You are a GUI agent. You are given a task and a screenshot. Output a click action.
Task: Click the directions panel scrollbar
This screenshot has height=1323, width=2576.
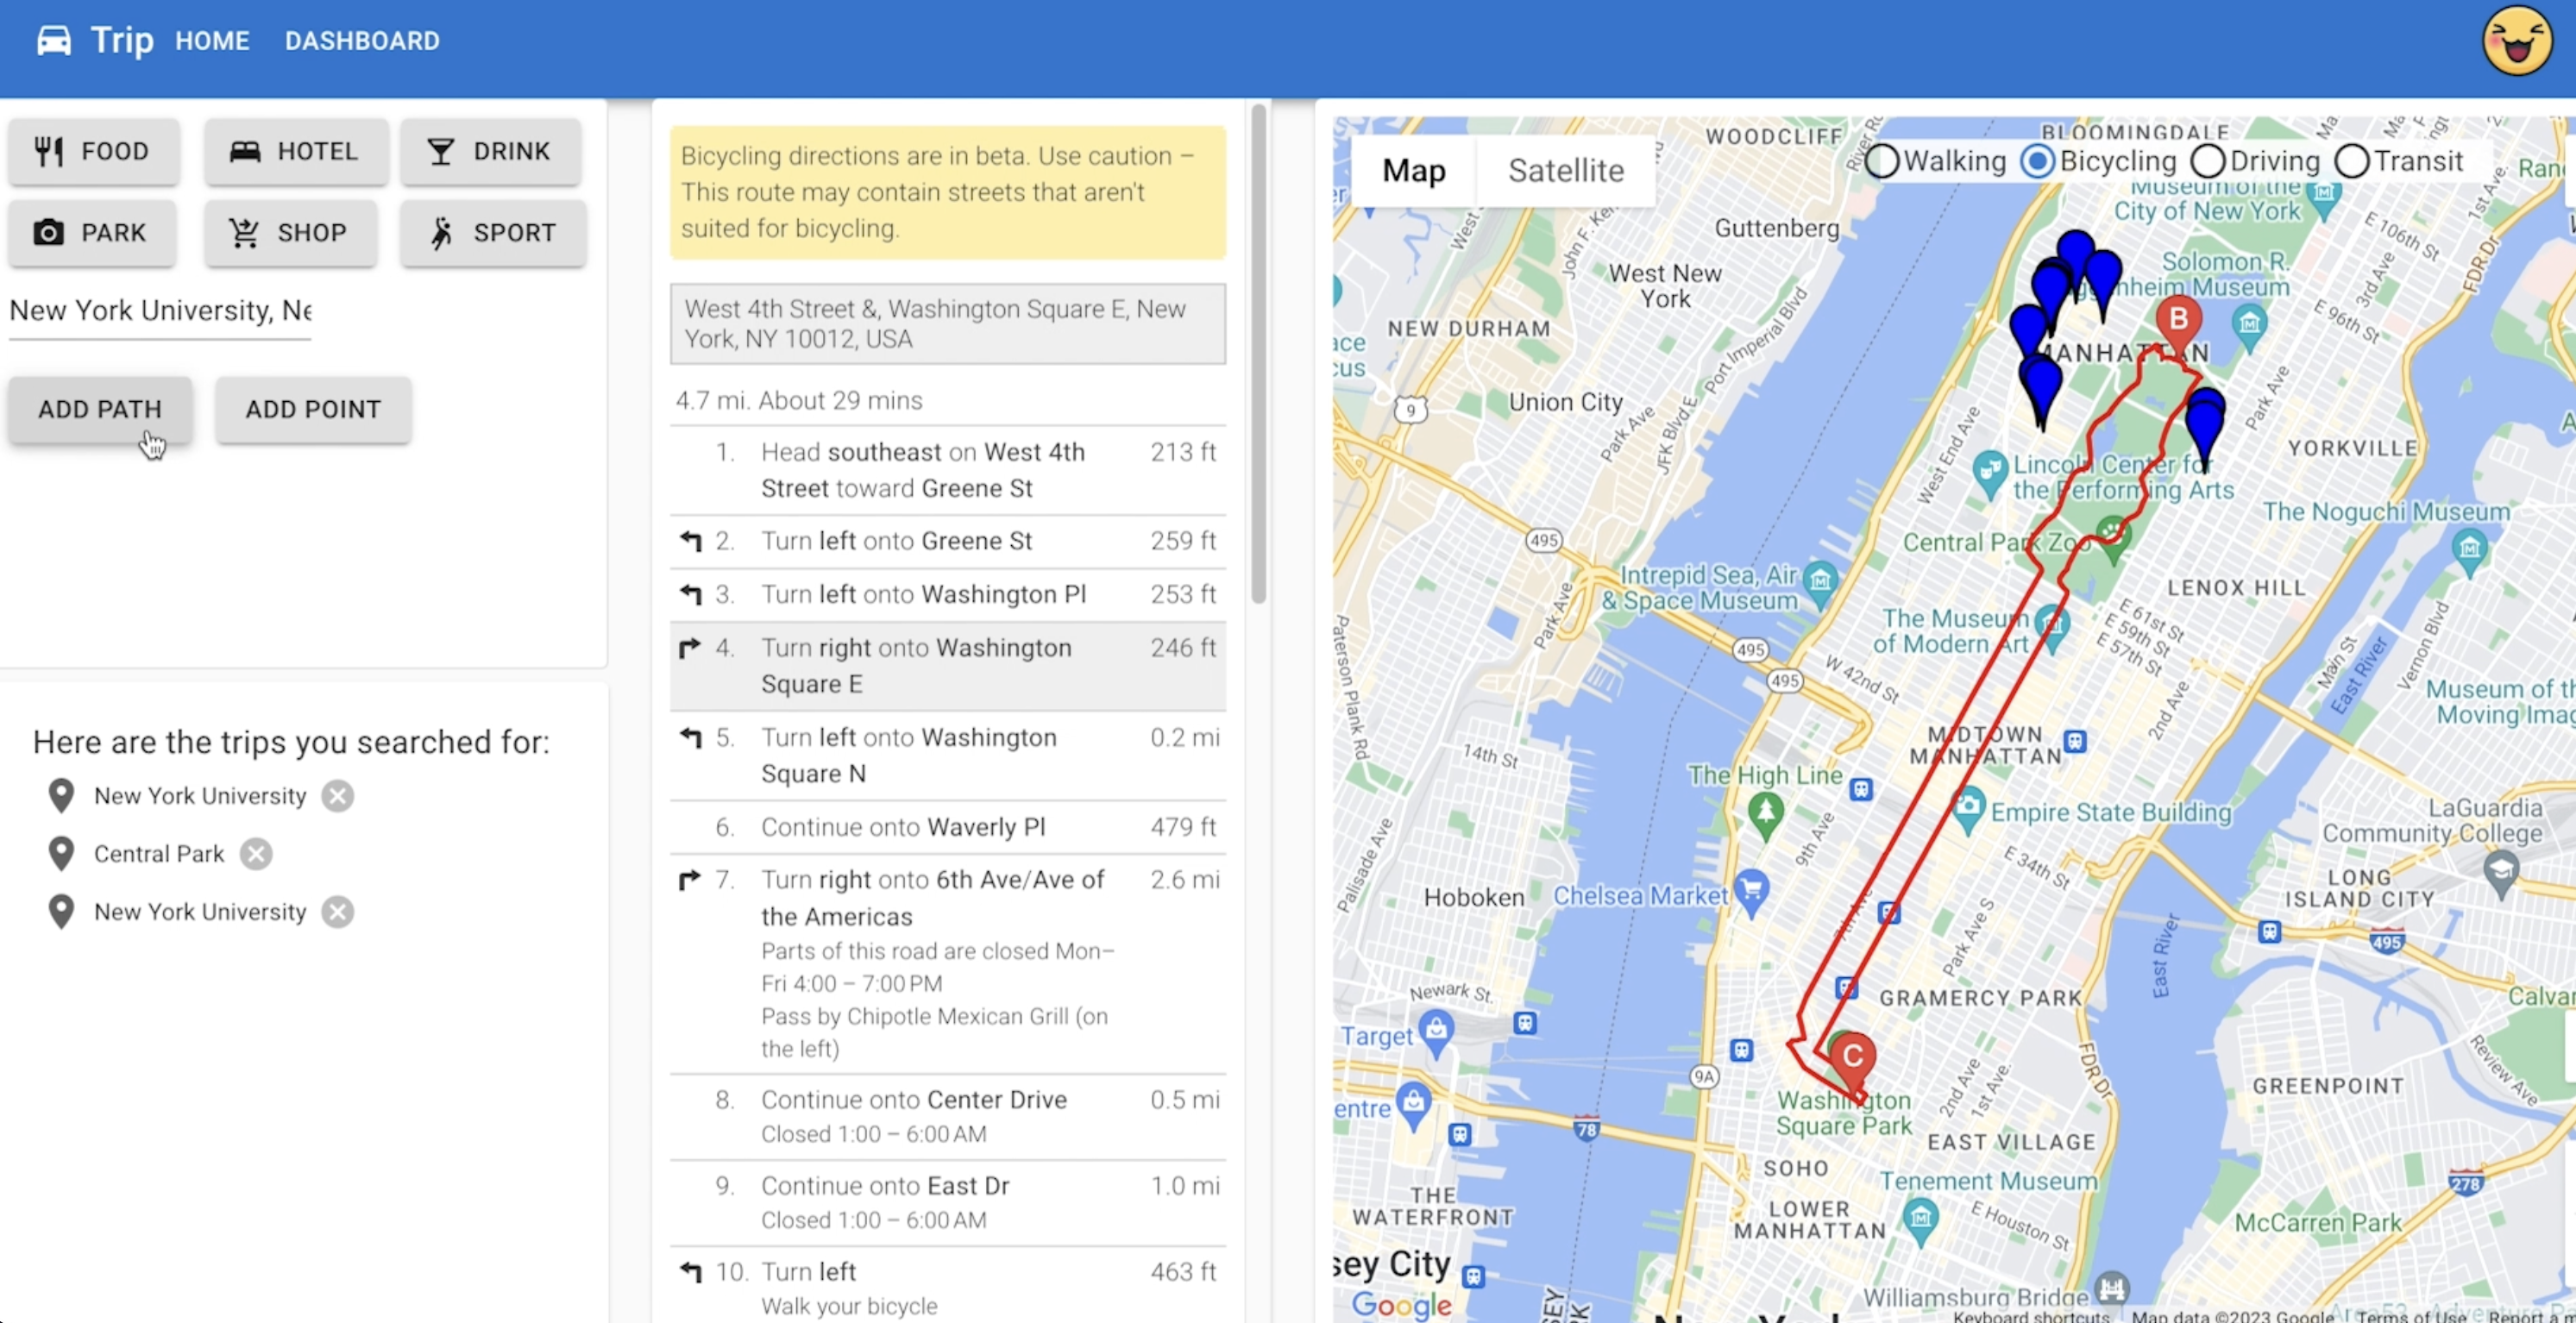[x=1258, y=355]
